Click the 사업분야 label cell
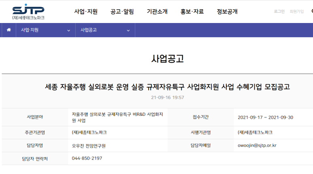The image size is (313, 174). (35, 117)
